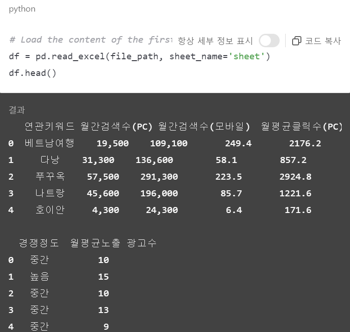Click the 푸꾸옥 keyword cell
This screenshot has width=350, height=332.
tap(50, 176)
